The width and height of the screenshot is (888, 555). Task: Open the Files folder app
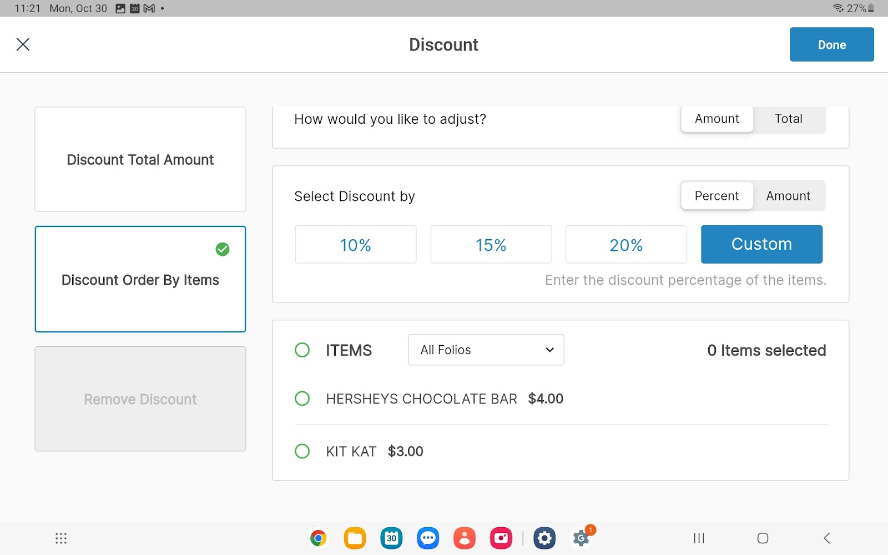(x=355, y=538)
